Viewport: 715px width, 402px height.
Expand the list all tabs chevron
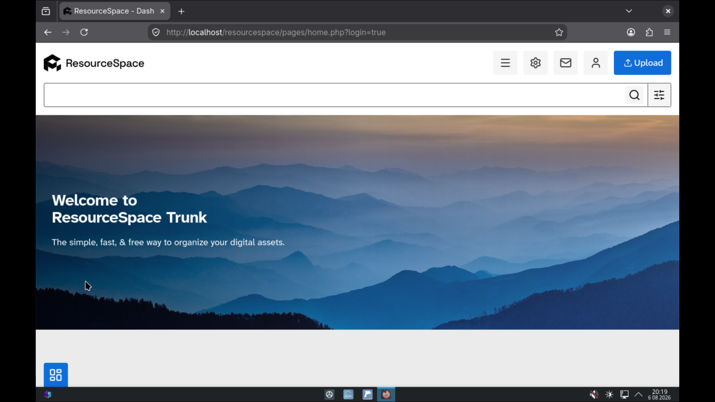629,11
